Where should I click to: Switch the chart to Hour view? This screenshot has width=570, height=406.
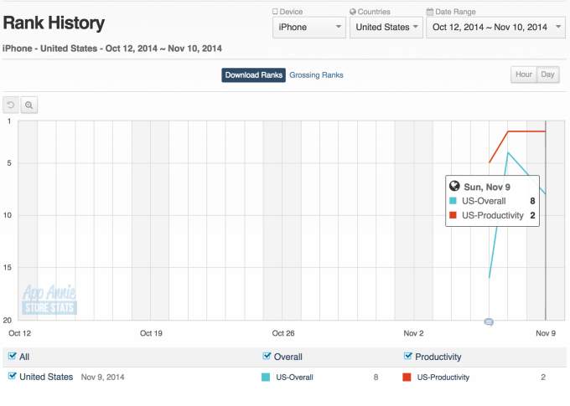(524, 75)
